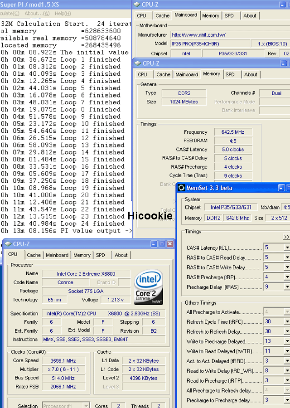Click the Frequency 642.5 MHz value
The width and height of the screenshot is (290, 408).
click(x=233, y=132)
